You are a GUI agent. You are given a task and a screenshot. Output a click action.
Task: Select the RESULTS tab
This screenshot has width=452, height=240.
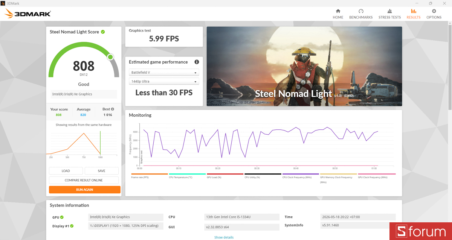[x=414, y=14]
